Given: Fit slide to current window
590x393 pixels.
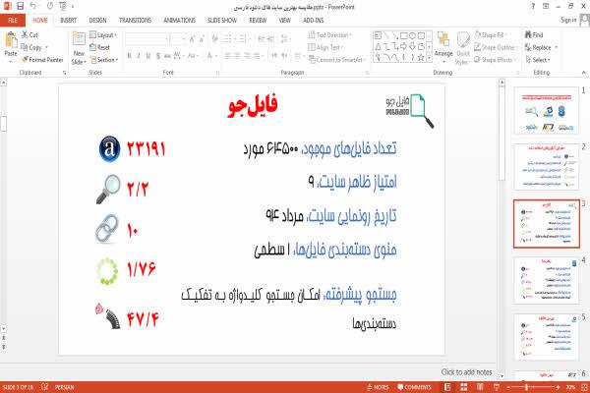Looking at the screenshot, I should [584, 387].
